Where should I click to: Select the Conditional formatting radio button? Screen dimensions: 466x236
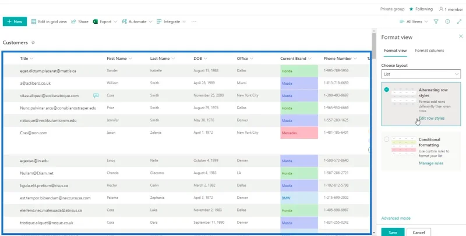(x=386, y=139)
